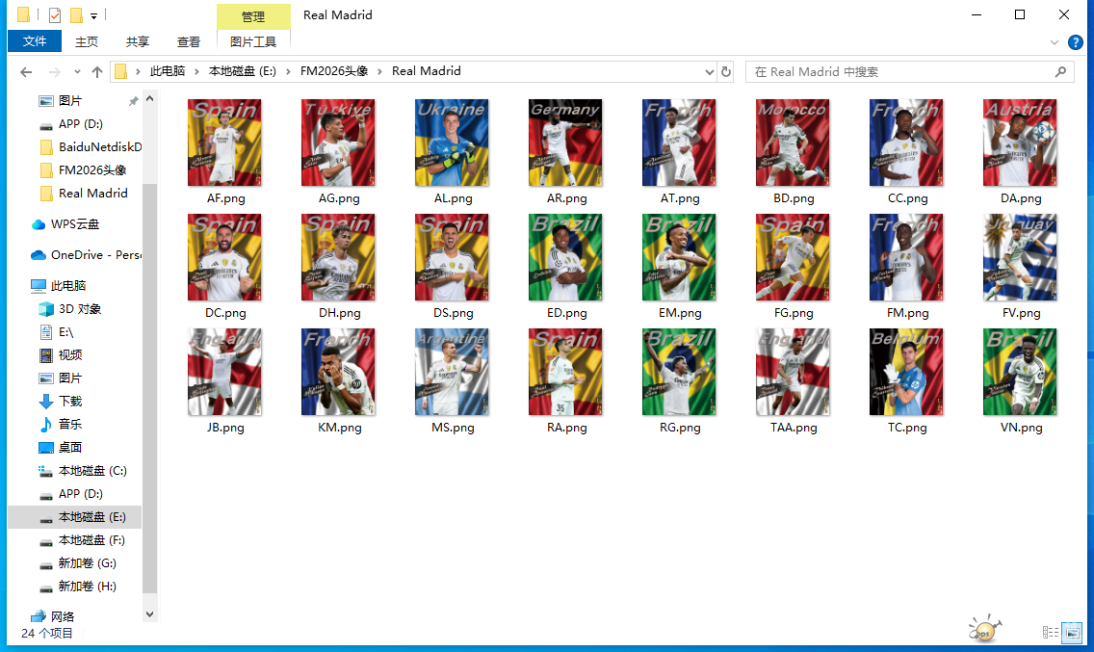Viewport: 1094px width, 652px height.
Task: Open the 文件 menu
Action: pos(35,41)
